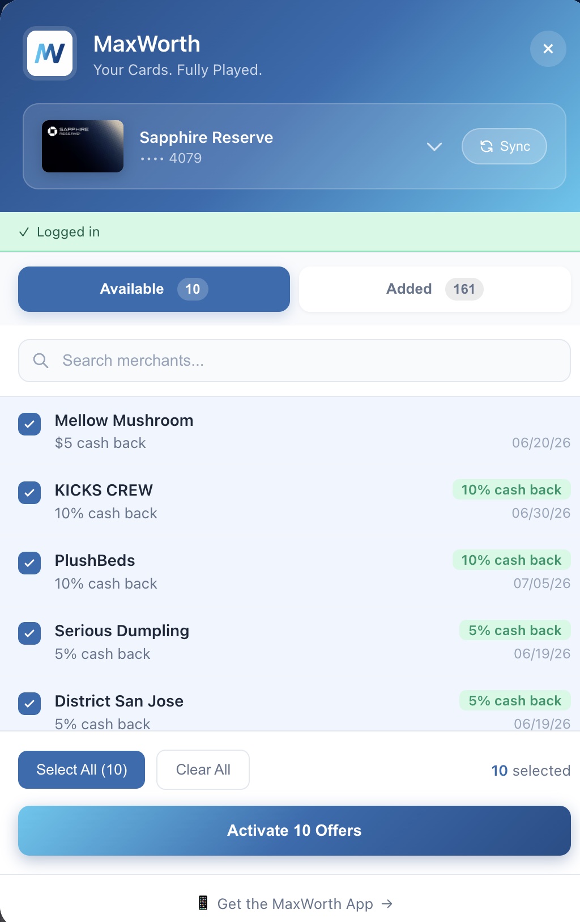
Task: Click the 06/30/26 expiry date
Action: [541, 513]
